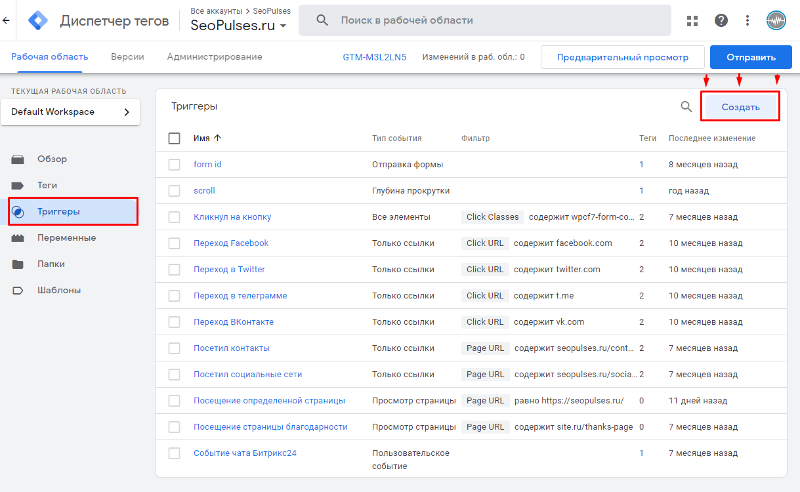Toggle the select-all checkbox in table header
This screenshot has width=800, height=492.
(174, 138)
